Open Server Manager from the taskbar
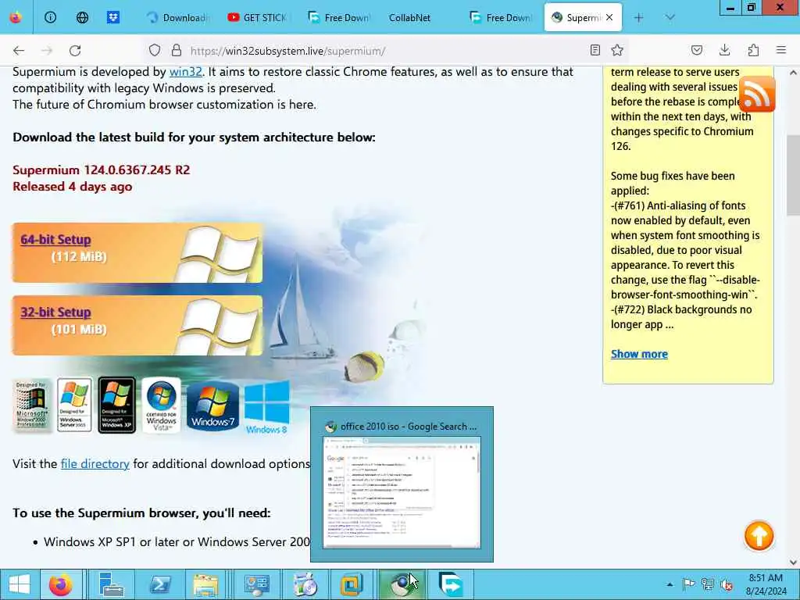Screen dimensions: 800x600 pyautogui.click(x=111, y=584)
